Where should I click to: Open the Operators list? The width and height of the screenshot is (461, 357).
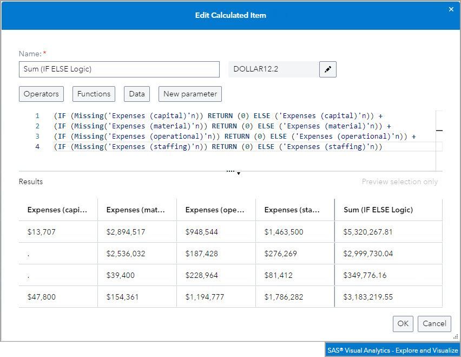(x=41, y=94)
